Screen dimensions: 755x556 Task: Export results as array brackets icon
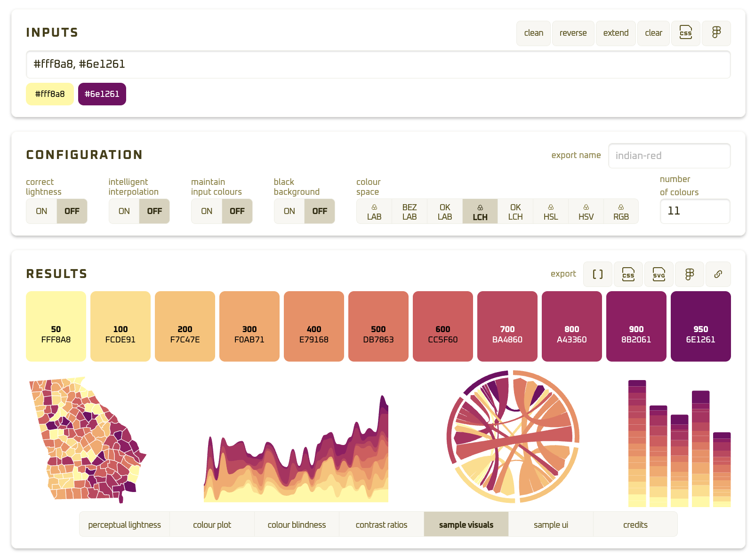tap(597, 274)
